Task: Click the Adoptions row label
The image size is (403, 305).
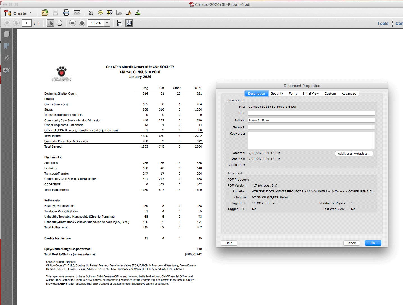Action: coord(51,163)
